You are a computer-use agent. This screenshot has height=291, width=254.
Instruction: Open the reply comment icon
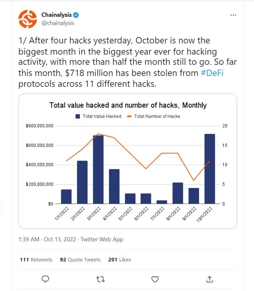pos(45,279)
